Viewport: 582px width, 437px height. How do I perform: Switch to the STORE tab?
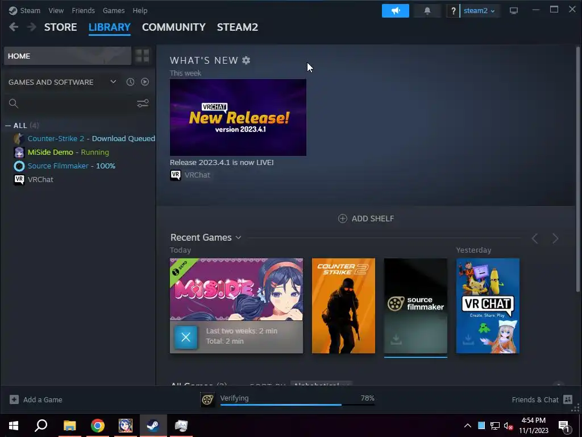(60, 27)
